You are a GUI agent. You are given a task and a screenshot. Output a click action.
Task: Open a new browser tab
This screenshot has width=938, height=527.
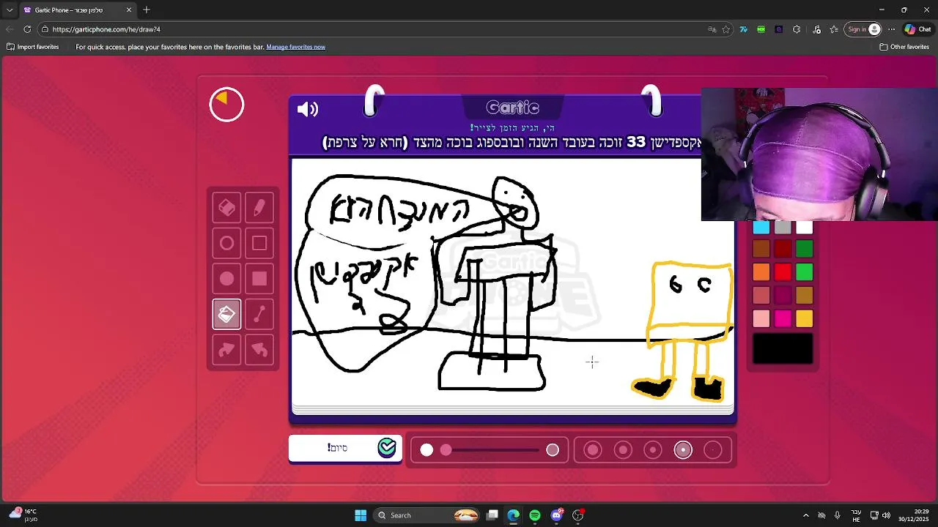point(147,10)
